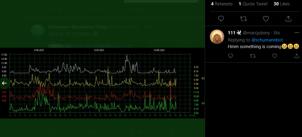
Task: Like the 'Hmm something is coming' reply
Action: coord(275,56)
